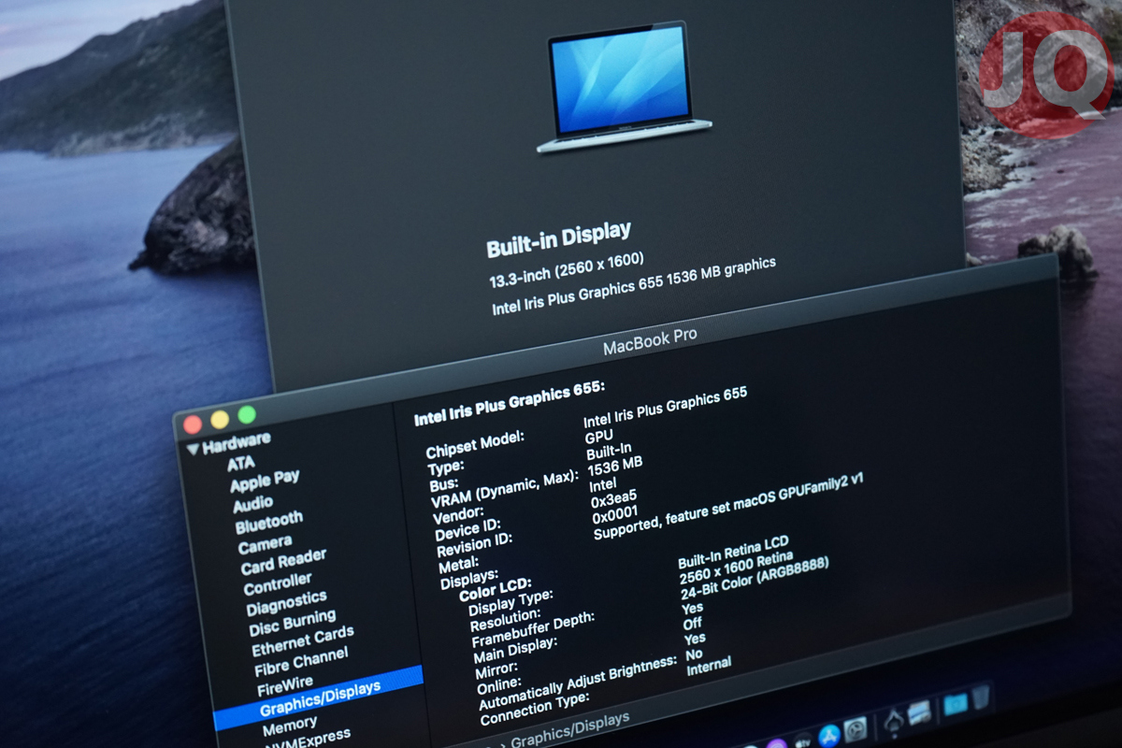Open System Preferences from the Dock
Viewport: 1122px width, 748px height.
point(856,730)
